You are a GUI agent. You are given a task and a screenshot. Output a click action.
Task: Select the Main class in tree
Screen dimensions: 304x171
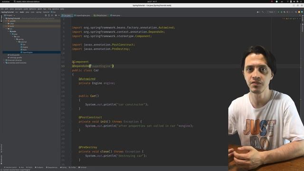[x=23, y=50]
